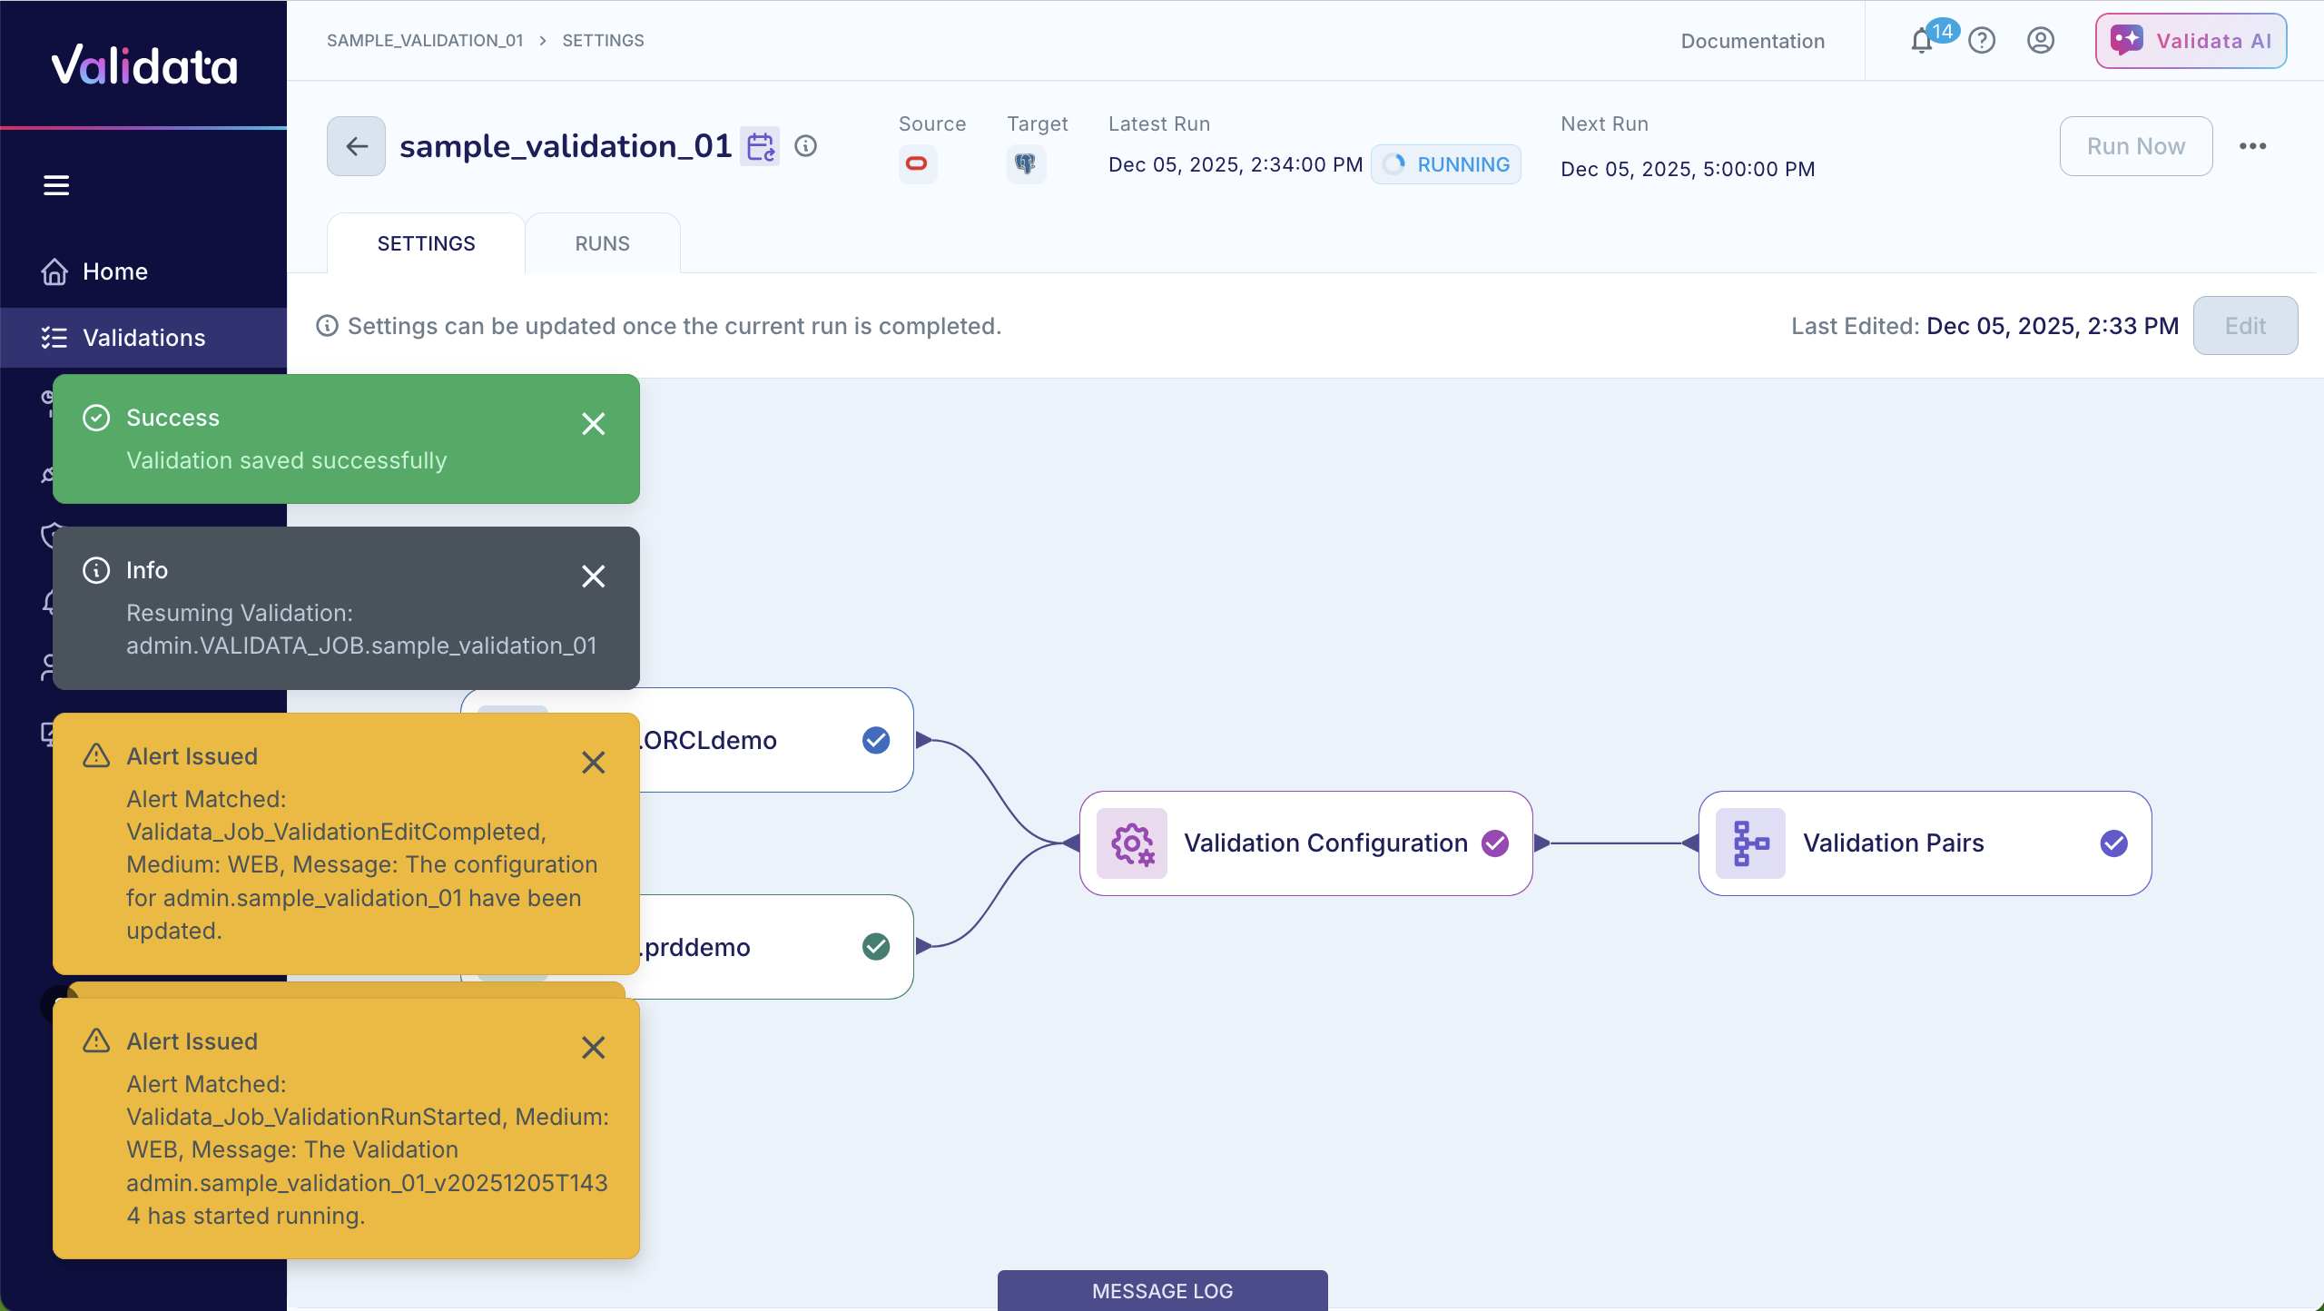The height and width of the screenshot is (1311, 2324).
Task: Click the Validation Configuration node gear icon
Action: [x=1131, y=843]
